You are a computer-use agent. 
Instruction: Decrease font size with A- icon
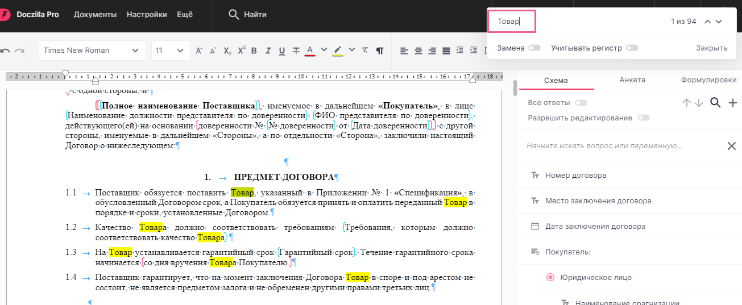[x=213, y=51]
